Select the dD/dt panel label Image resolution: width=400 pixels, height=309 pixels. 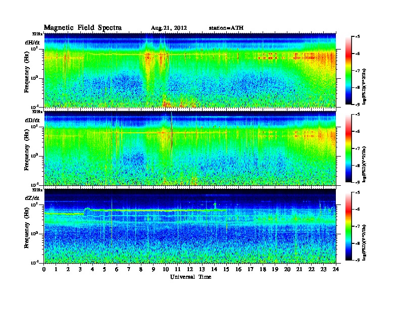pyautogui.click(x=32, y=120)
